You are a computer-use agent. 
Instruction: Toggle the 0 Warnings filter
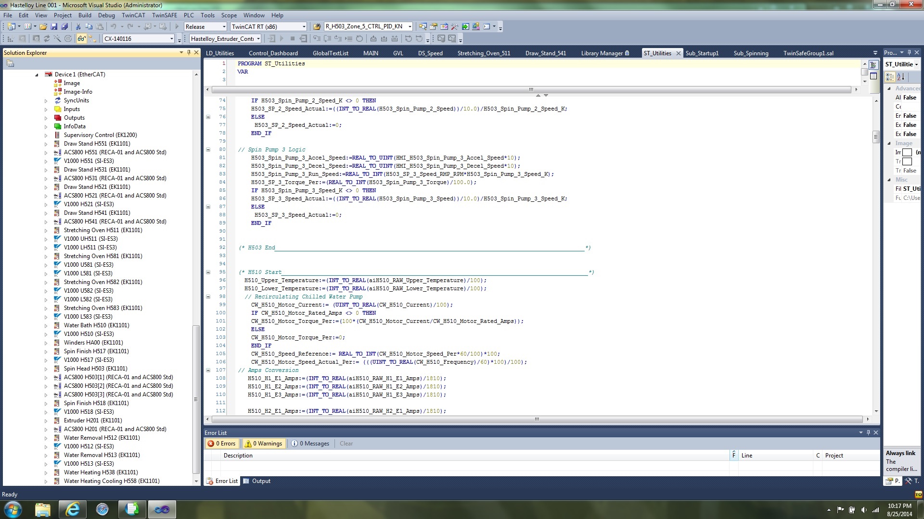tap(264, 444)
